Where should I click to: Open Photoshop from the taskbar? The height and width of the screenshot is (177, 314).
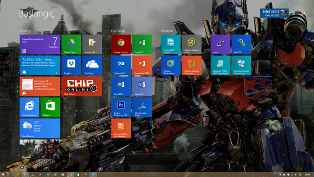[10, 175]
